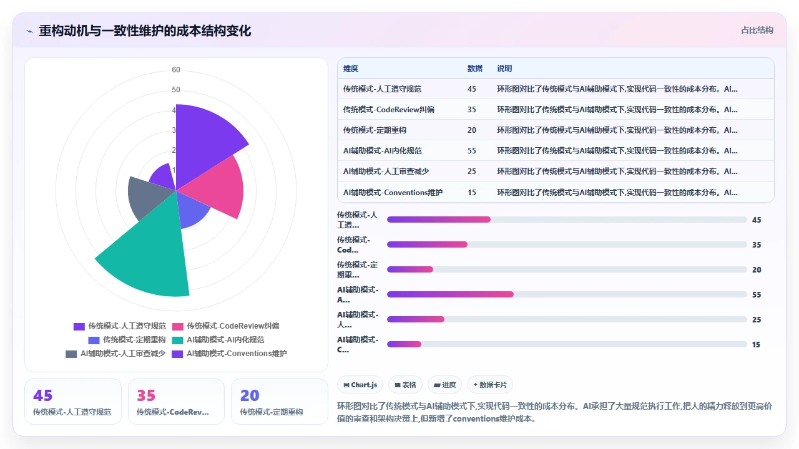Toggle legend swatch 传统模式-CodeReview纠偏
The image size is (799, 449).
click(177, 326)
